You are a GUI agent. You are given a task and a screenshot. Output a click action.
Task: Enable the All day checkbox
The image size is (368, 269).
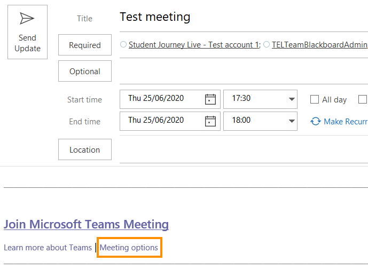(315, 99)
